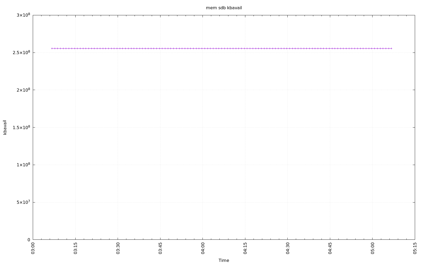Select the 03:15 time tick label
Image resolution: width=423 pixels, height=264 pixels.
coord(75,248)
